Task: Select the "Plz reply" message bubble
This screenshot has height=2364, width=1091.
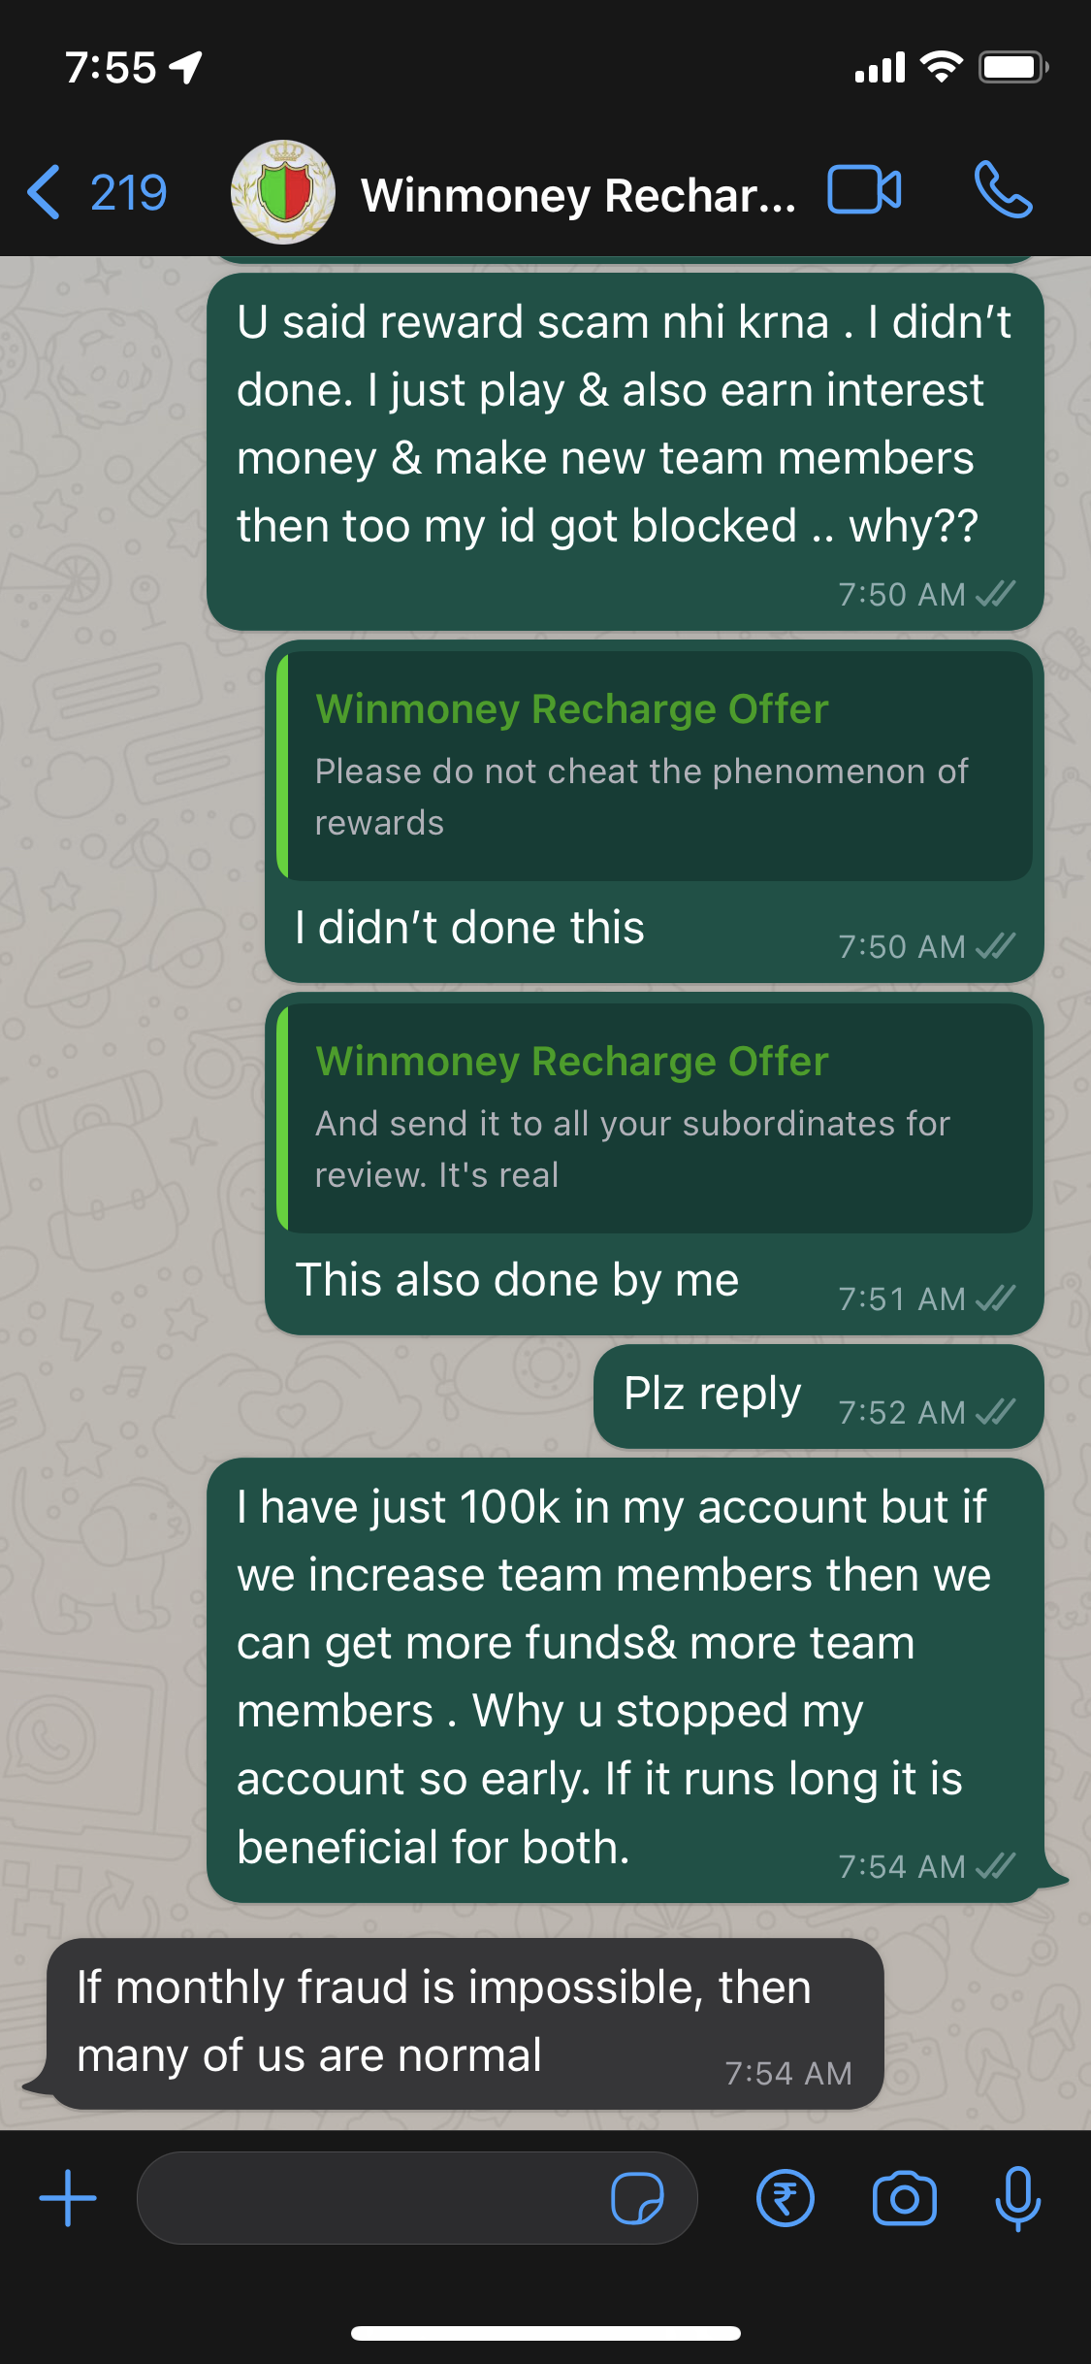Action: [713, 1395]
